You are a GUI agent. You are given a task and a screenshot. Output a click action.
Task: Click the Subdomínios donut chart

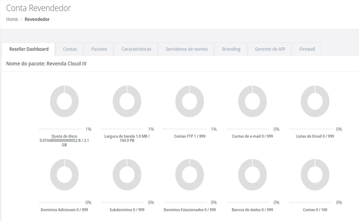tap(127, 174)
